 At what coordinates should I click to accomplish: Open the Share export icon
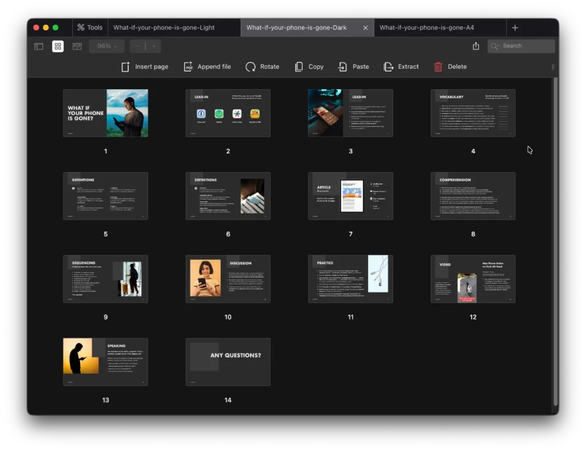476,46
